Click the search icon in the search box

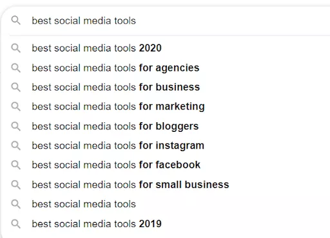(x=16, y=21)
